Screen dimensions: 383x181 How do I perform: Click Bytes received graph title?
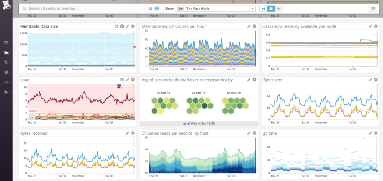coord(34,133)
